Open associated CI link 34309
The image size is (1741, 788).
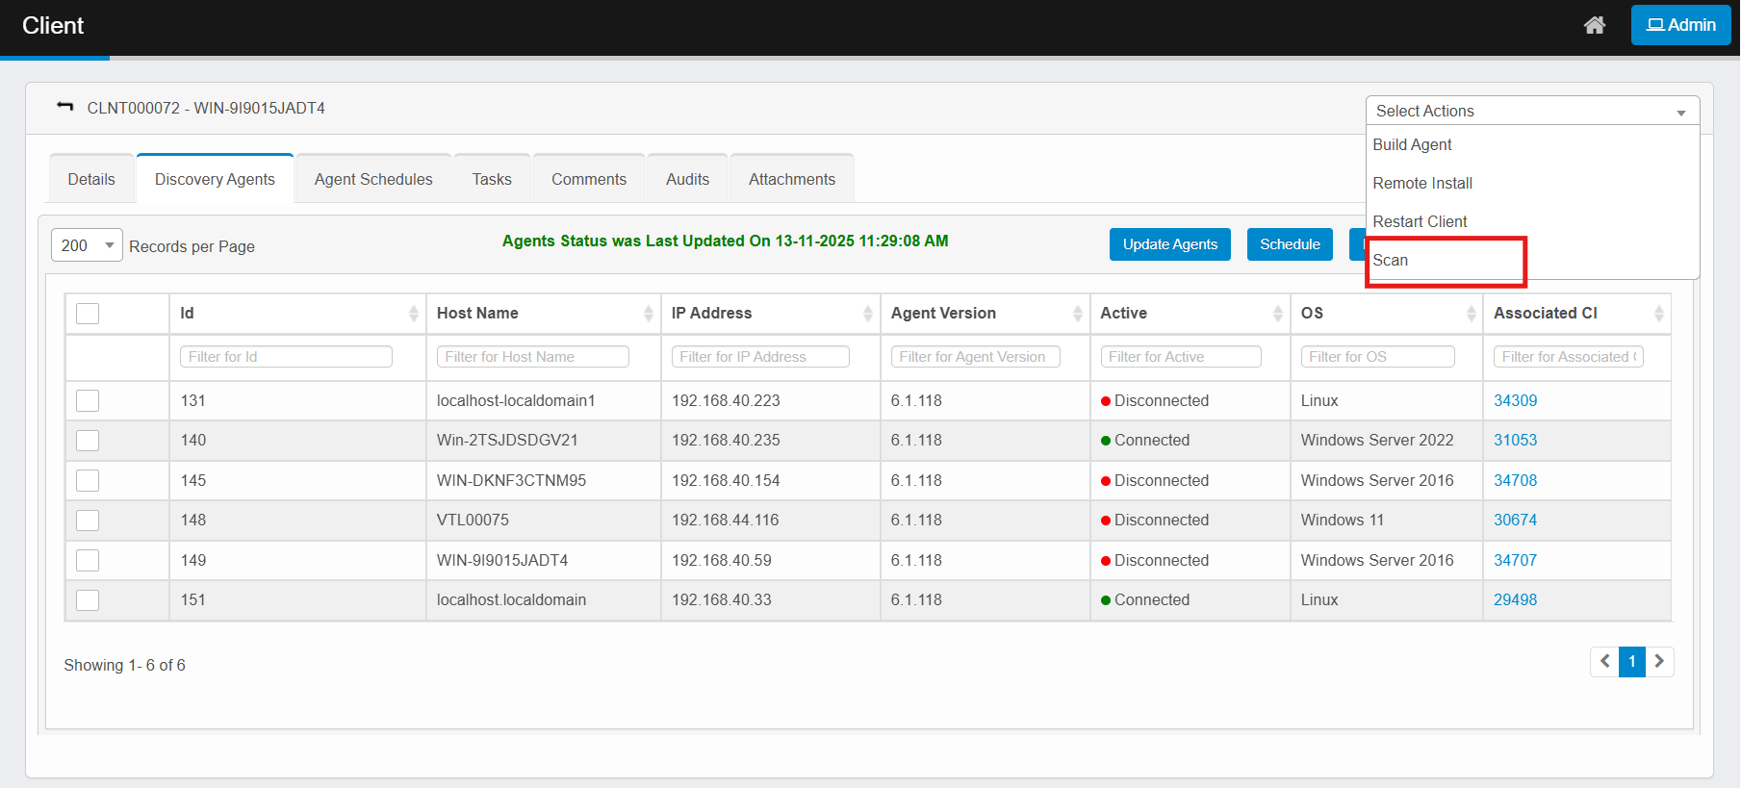click(x=1515, y=401)
